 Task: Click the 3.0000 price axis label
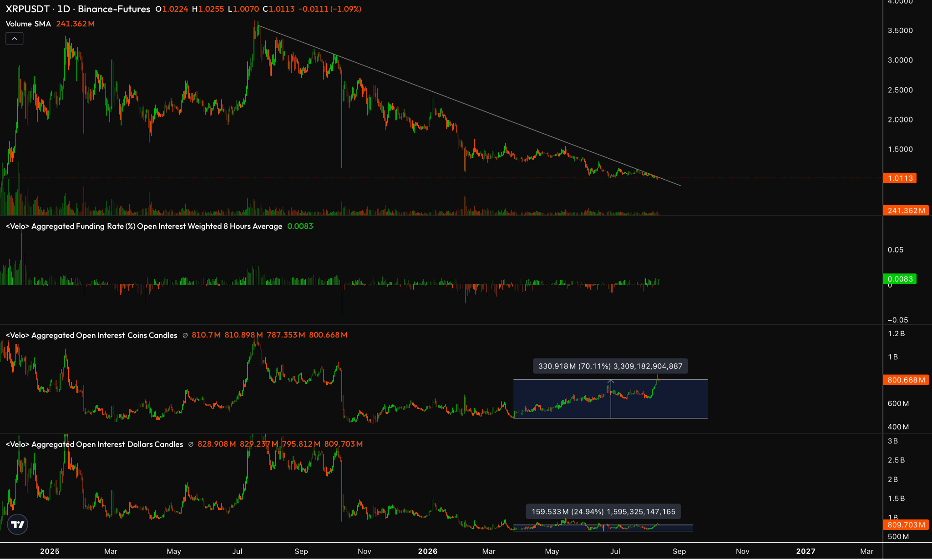900,60
